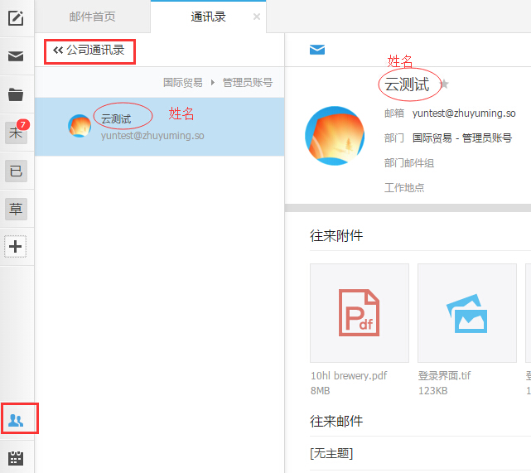Open the inbox envelope sidebar icon

pos(16,56)
